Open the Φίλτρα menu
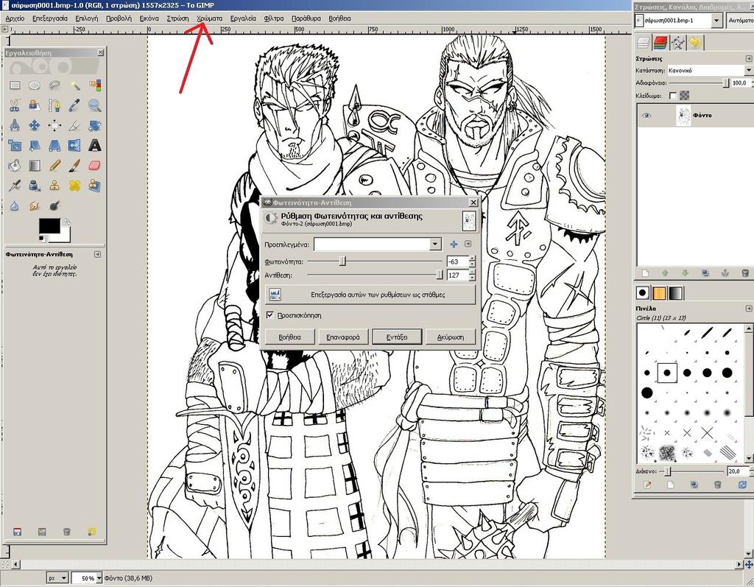This screenshot has width=754, height=587. (274, 18)
